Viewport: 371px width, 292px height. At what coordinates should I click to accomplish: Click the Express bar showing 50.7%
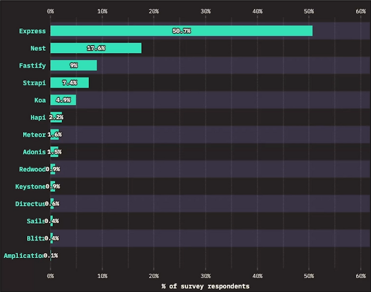tap(181, 31)
